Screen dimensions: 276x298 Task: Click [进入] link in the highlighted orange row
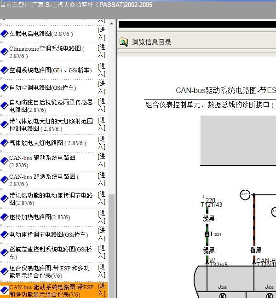click(102, 290)
